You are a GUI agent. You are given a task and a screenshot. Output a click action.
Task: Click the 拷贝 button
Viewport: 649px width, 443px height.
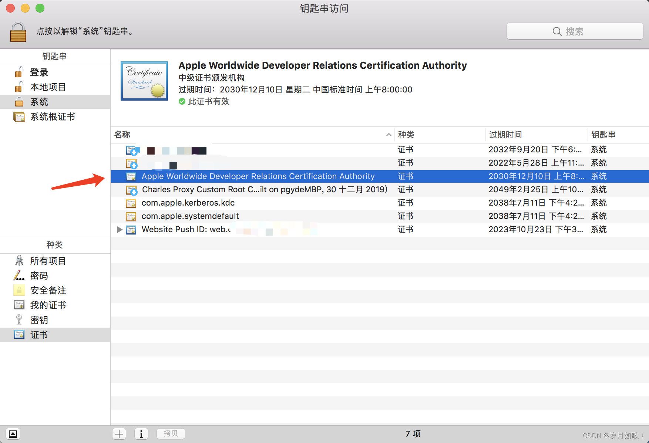coord(171,433)
